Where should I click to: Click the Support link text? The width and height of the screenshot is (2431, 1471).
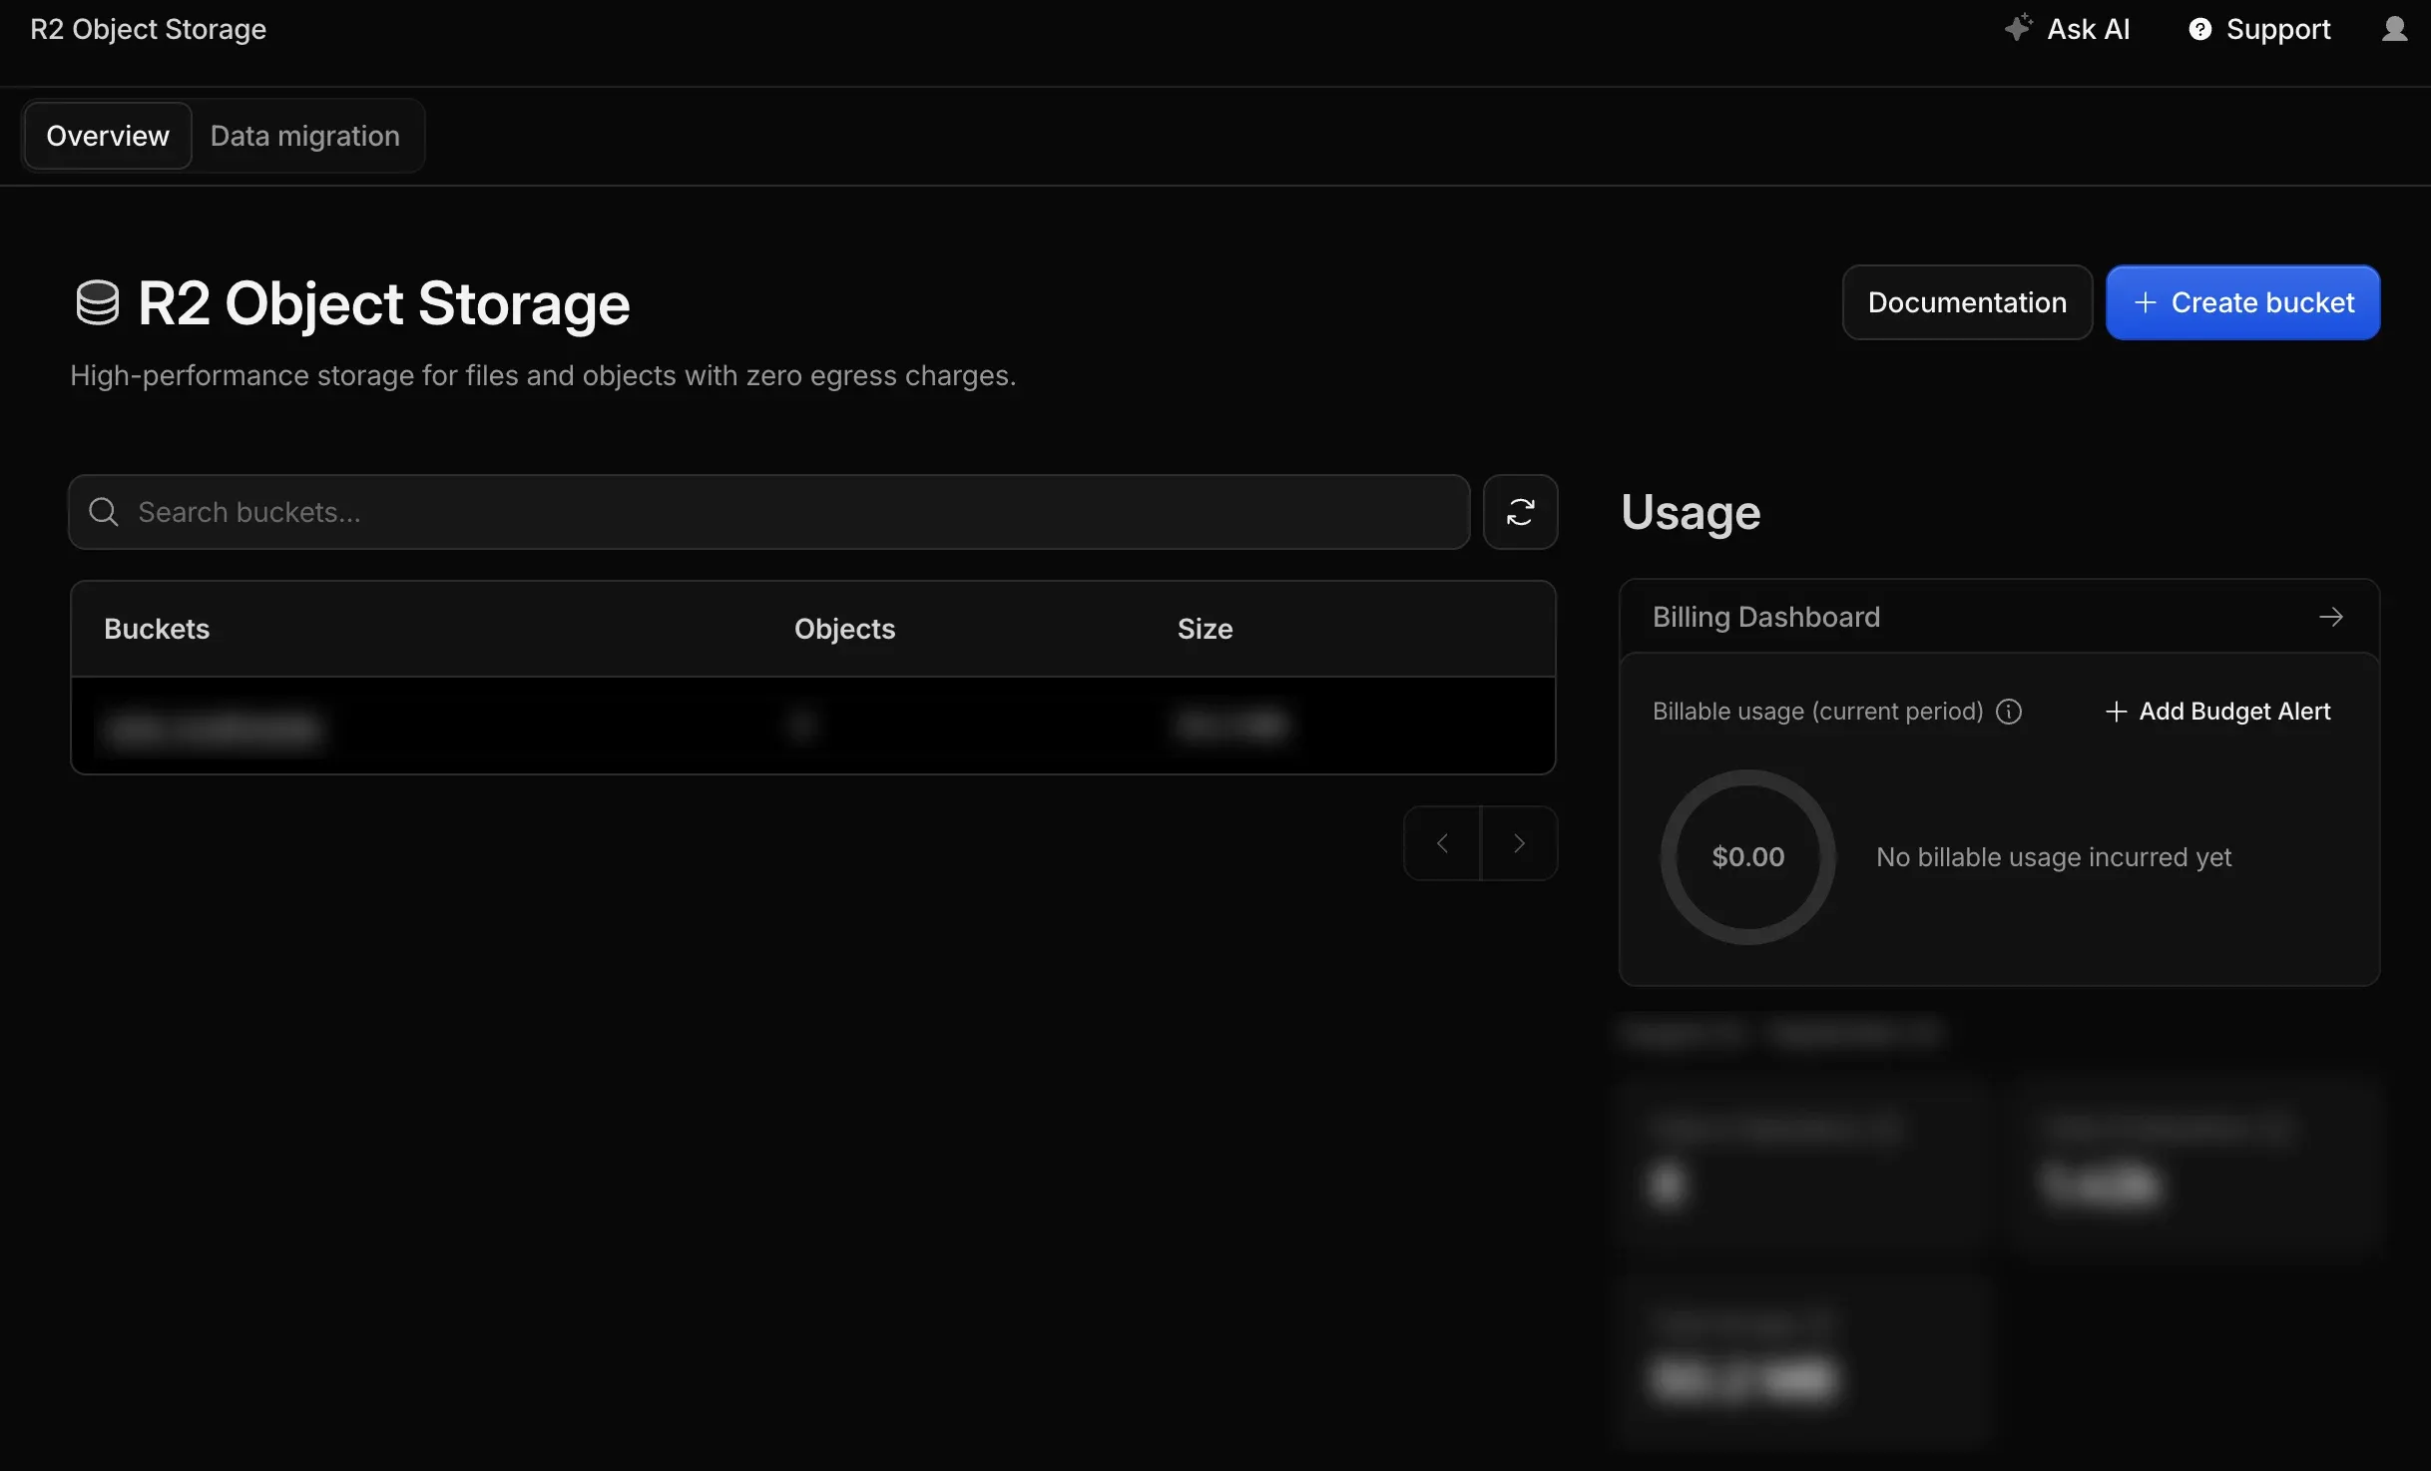tap(2278, 29)
